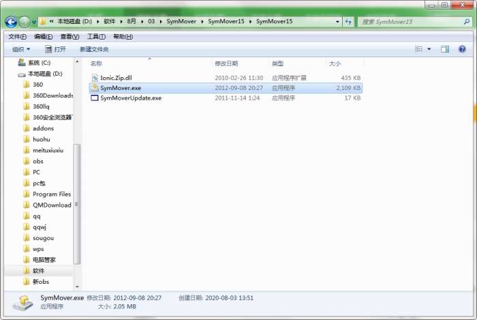Viewport: 477px width, 320px height.
Task: Click the SymMoverUpdate.exe file icon
Action: (95, 98)
